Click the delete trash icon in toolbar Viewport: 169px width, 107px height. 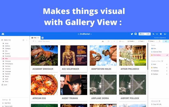pos(159,41)
